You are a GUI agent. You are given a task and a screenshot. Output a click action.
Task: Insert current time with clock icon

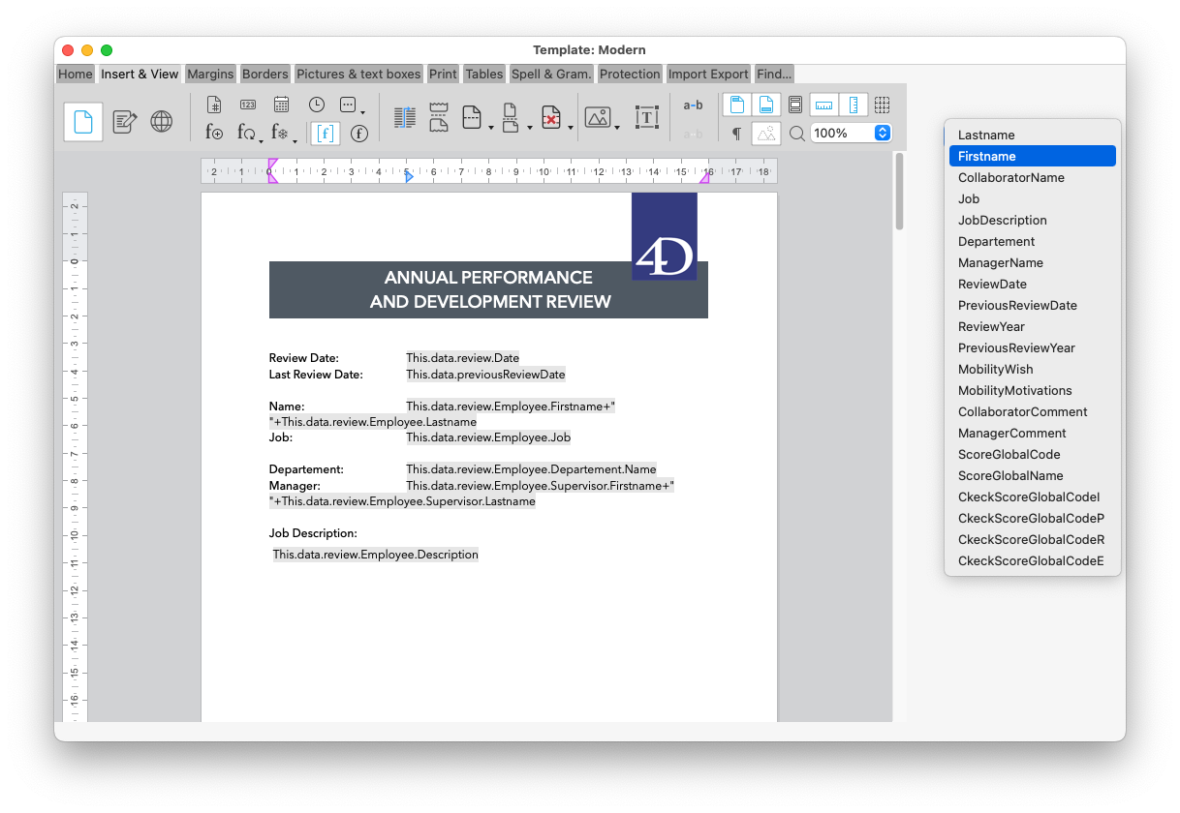click(317, 105)
